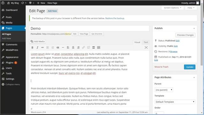Click View Page in admin bar
This screenshot has height=115, width=204.
pos(52,3)
